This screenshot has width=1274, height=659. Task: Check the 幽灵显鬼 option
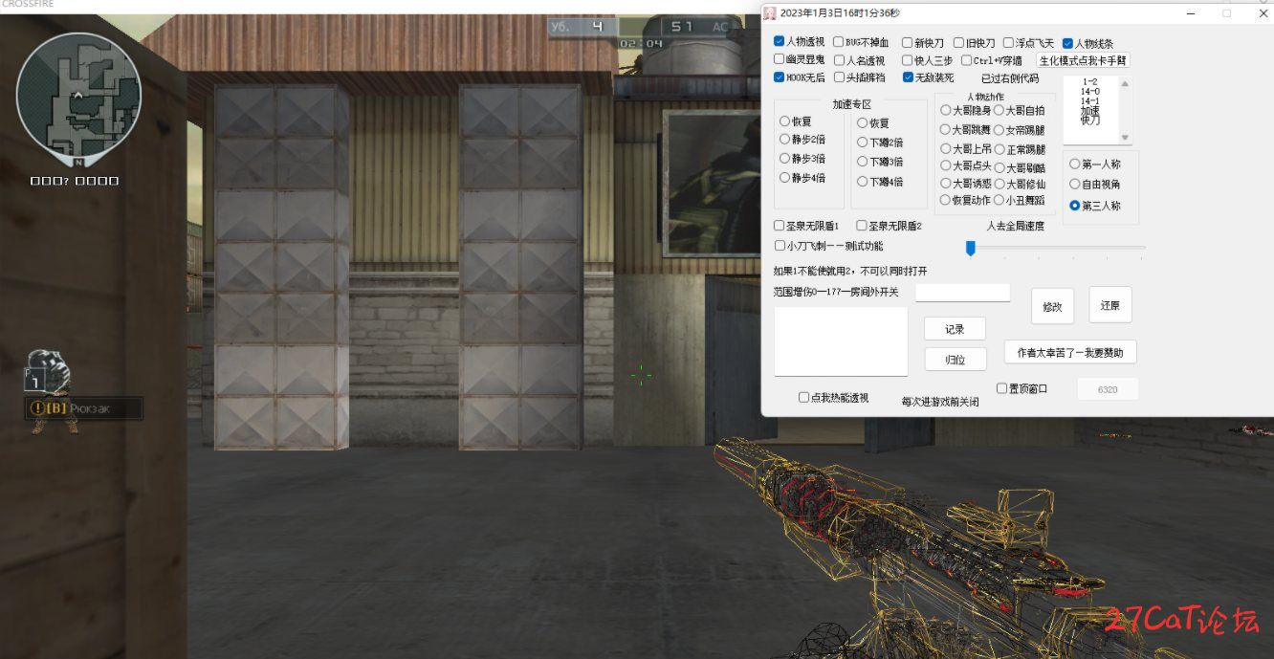(779, 59)
